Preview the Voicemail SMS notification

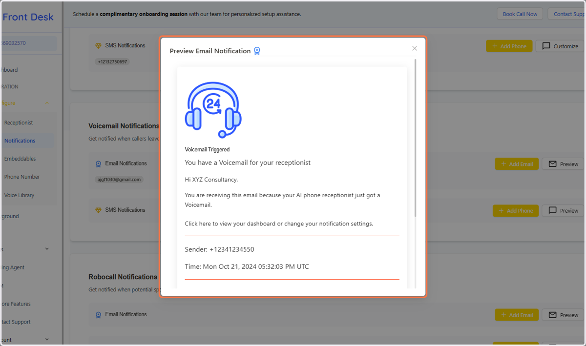[x=564, y=211]
